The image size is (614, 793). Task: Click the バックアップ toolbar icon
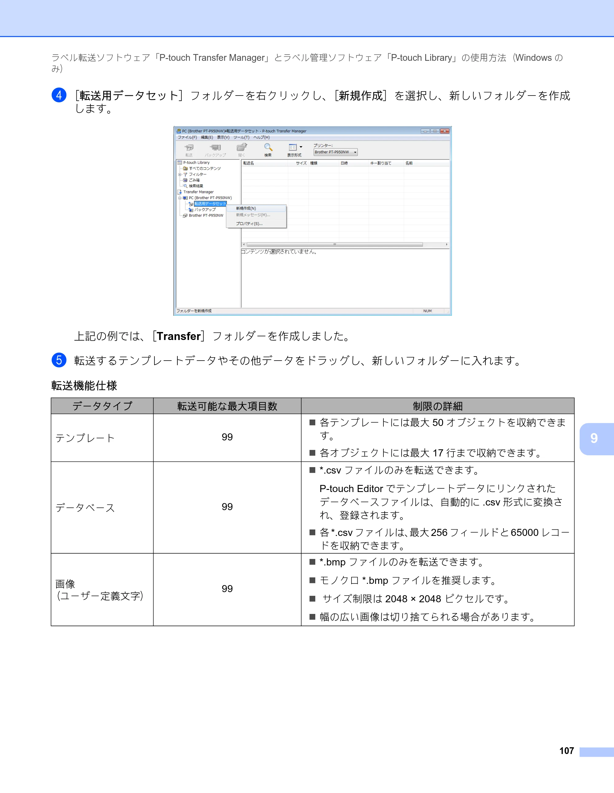point(215,147)
